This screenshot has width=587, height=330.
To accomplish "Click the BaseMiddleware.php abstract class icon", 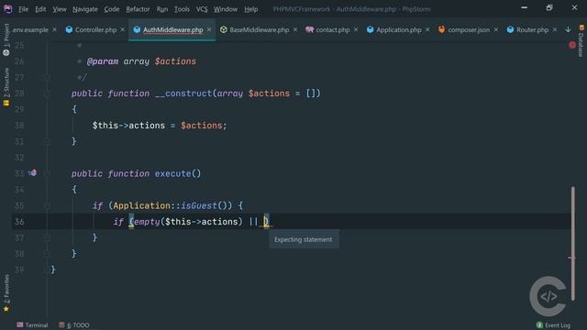I will pyautogui.click(x=223, y=29).
